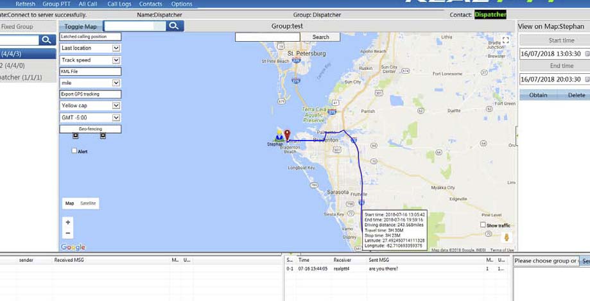The image size is (590, 301).
Task: Open the Yellow cap color selector
Action: click(x=116, y=105)
